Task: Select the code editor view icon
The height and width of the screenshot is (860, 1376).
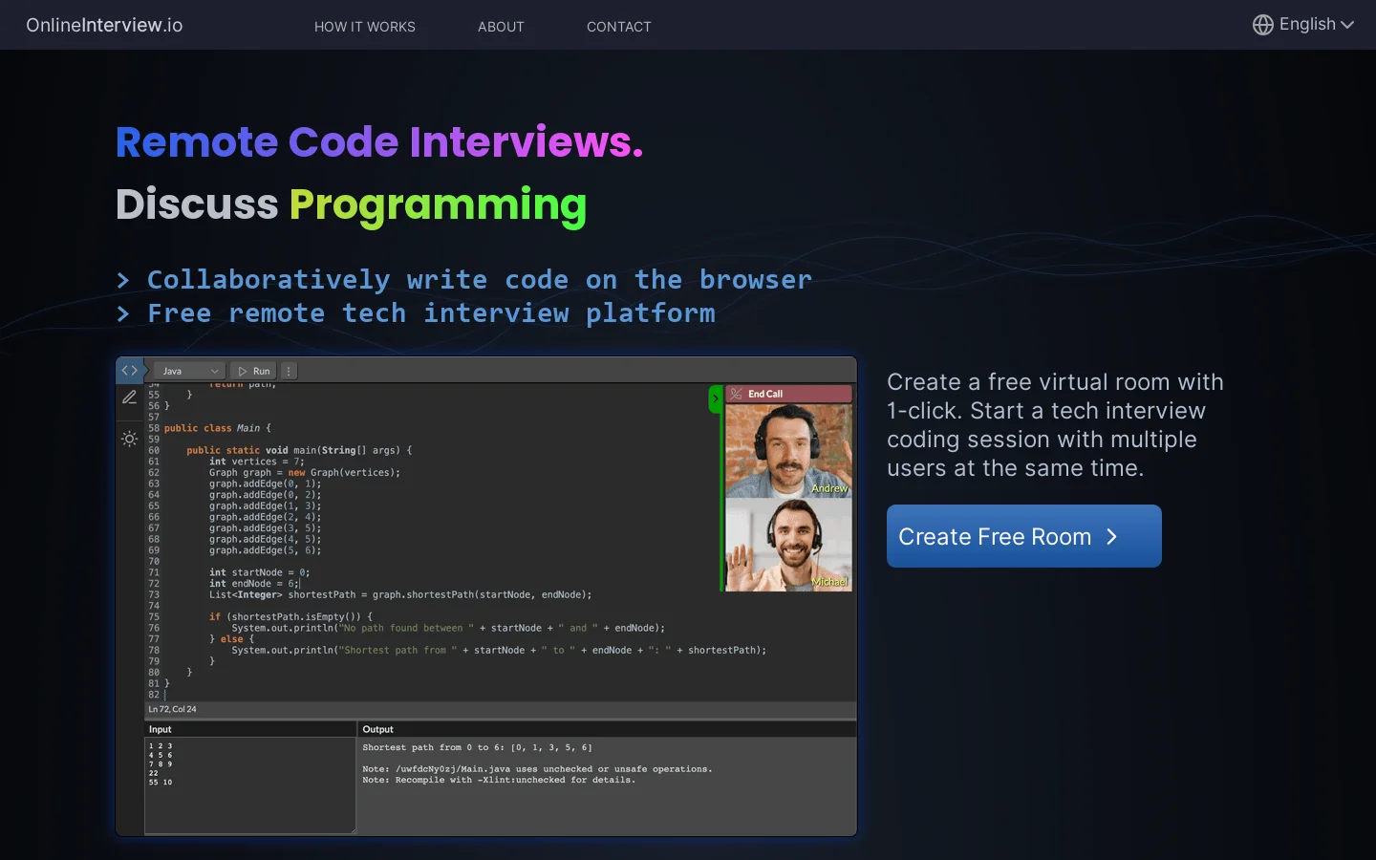Action: 130,370
